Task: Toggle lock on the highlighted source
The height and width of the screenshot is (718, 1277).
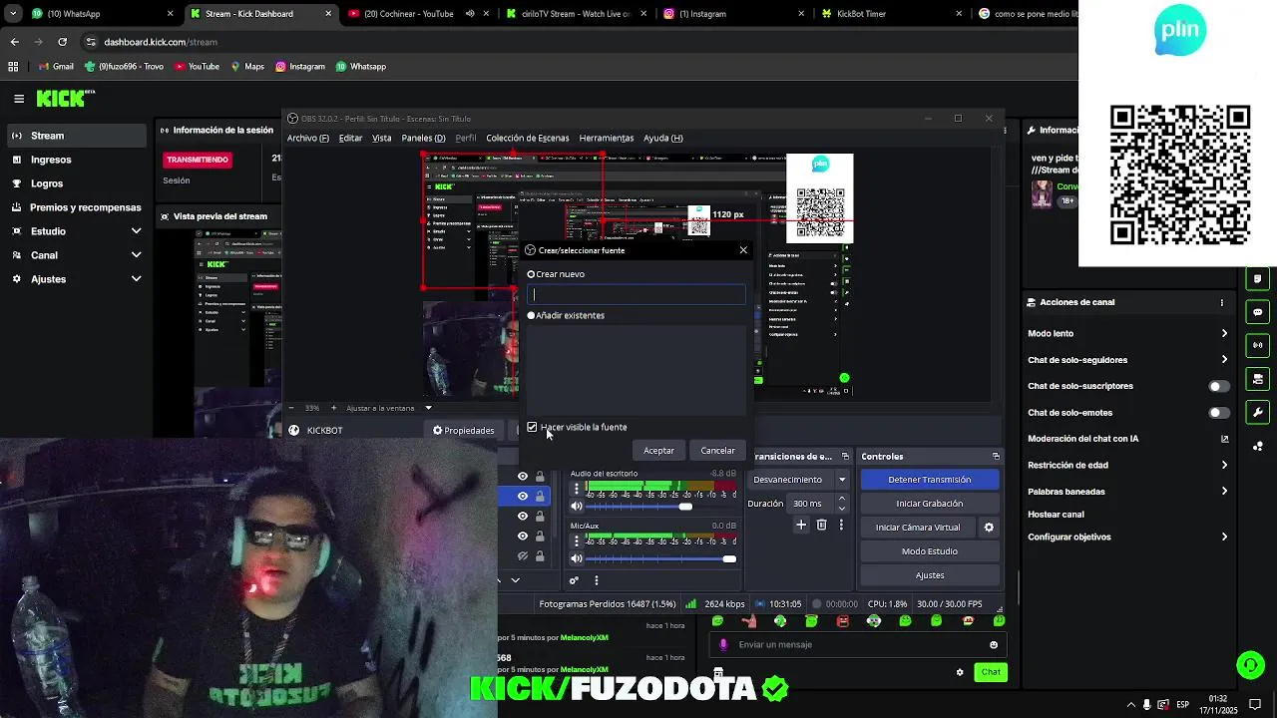Action: 540,496
